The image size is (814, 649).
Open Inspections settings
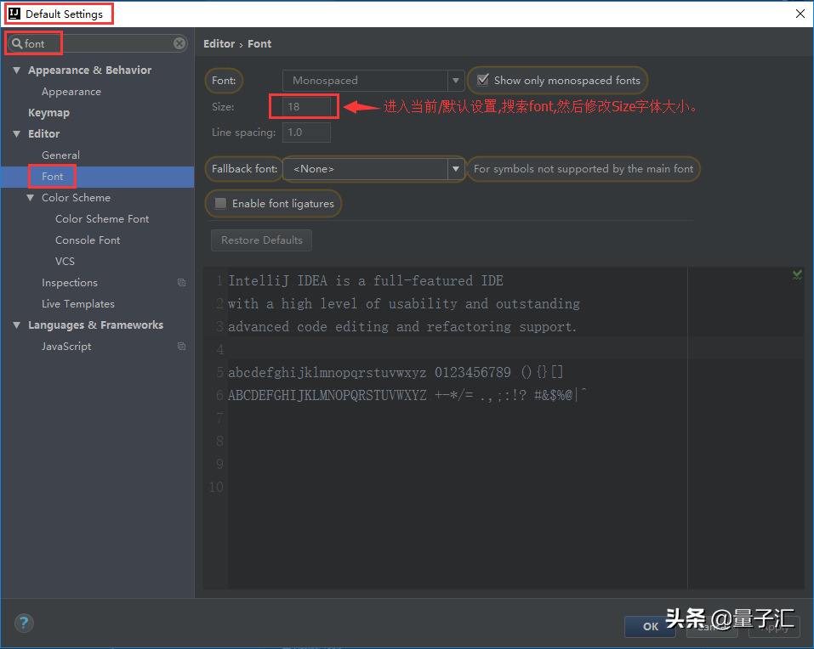point(70,283)
